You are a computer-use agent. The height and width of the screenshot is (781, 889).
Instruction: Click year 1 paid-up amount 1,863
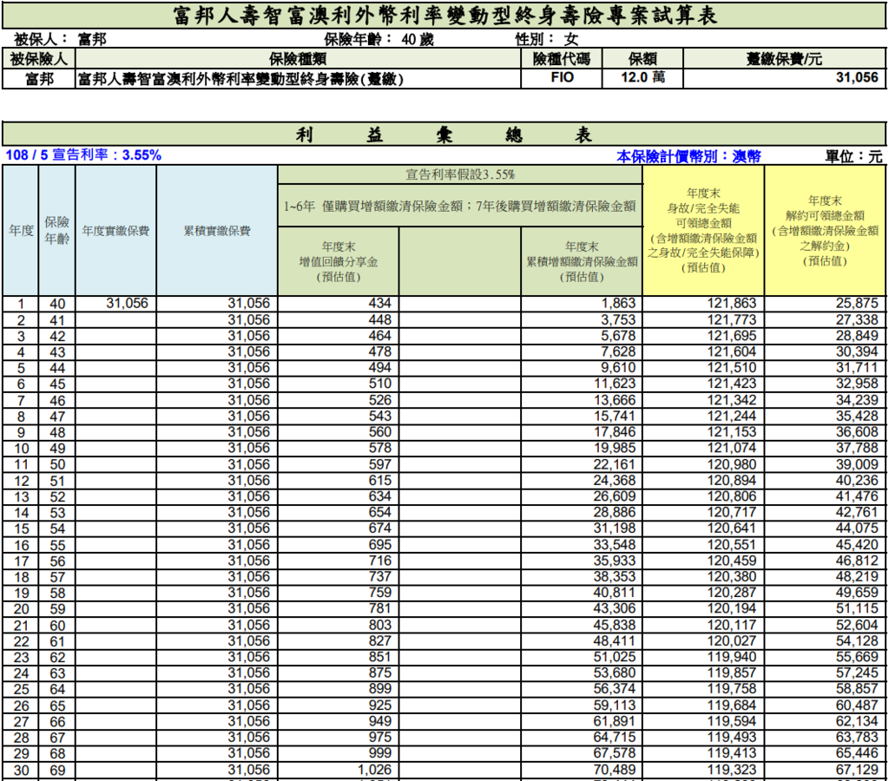tap(618, 303)
